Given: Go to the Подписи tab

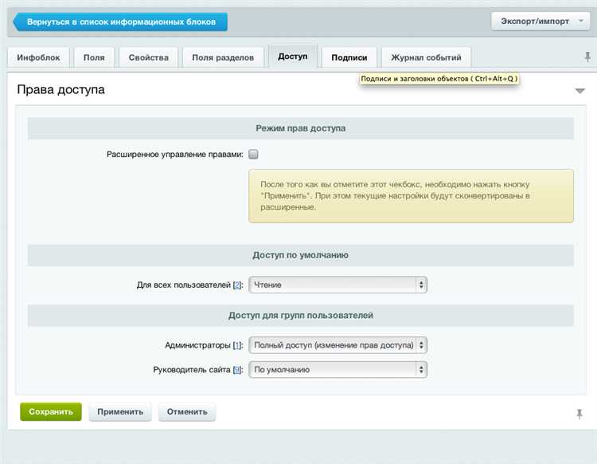Looking at the screenshot, I should (349, 57).
